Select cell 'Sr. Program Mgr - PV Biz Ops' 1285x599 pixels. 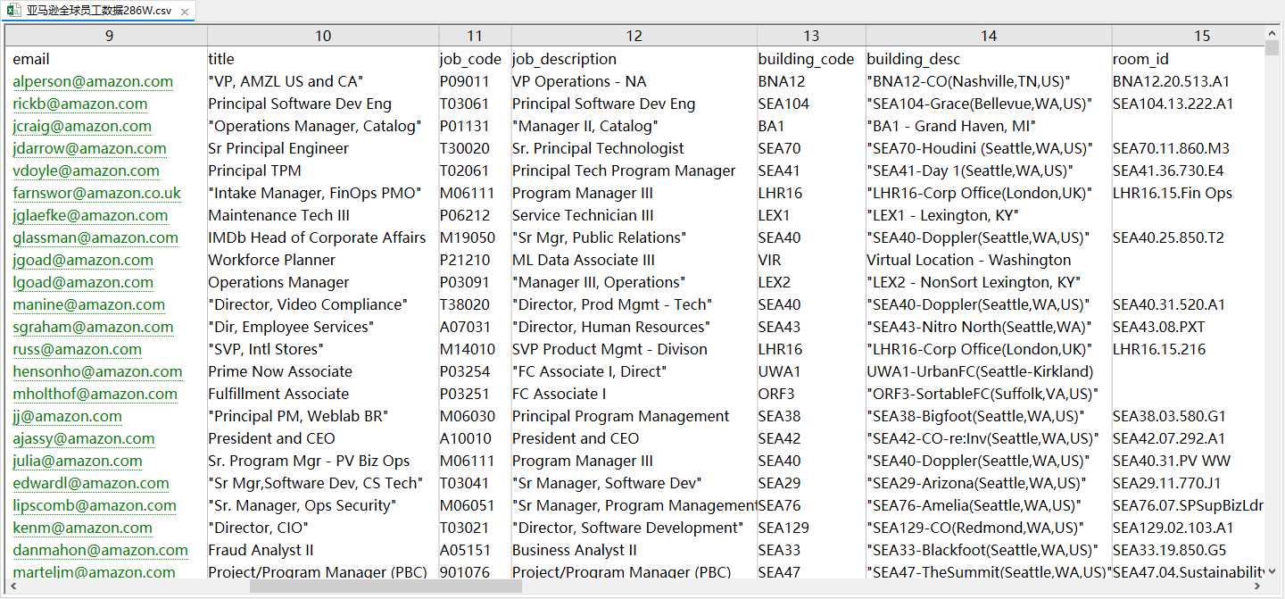(x=323, y=461)
